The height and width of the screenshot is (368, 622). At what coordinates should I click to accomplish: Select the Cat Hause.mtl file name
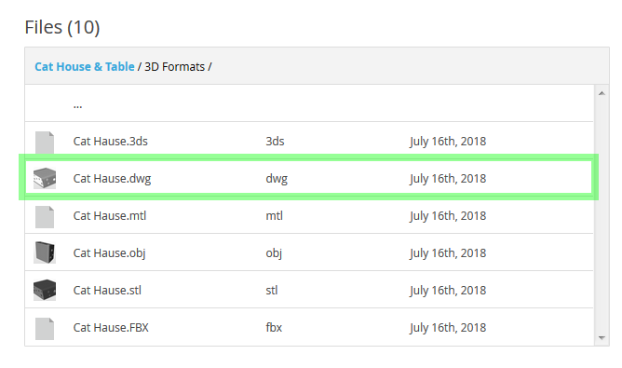pos(110,216)
